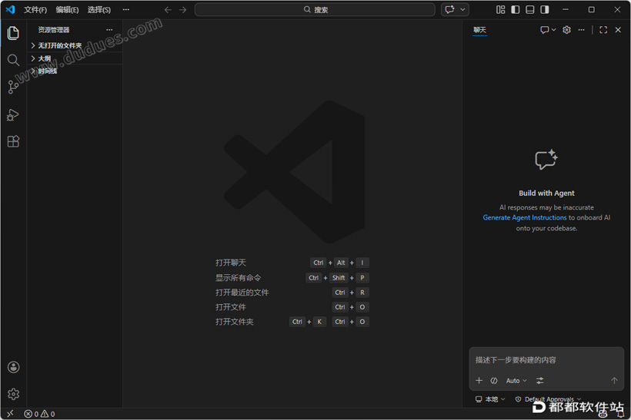The image size is (631, 420).
Task: Click the 打开最近的文件 shortcut entry
Action: point(242,293)
